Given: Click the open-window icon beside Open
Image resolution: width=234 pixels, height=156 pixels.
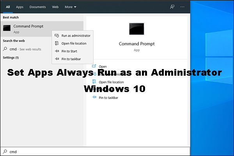Looking at the screenshot, I should 94,66.
